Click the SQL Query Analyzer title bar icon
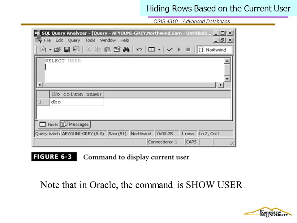297x223 pixels. pos(38,33)
